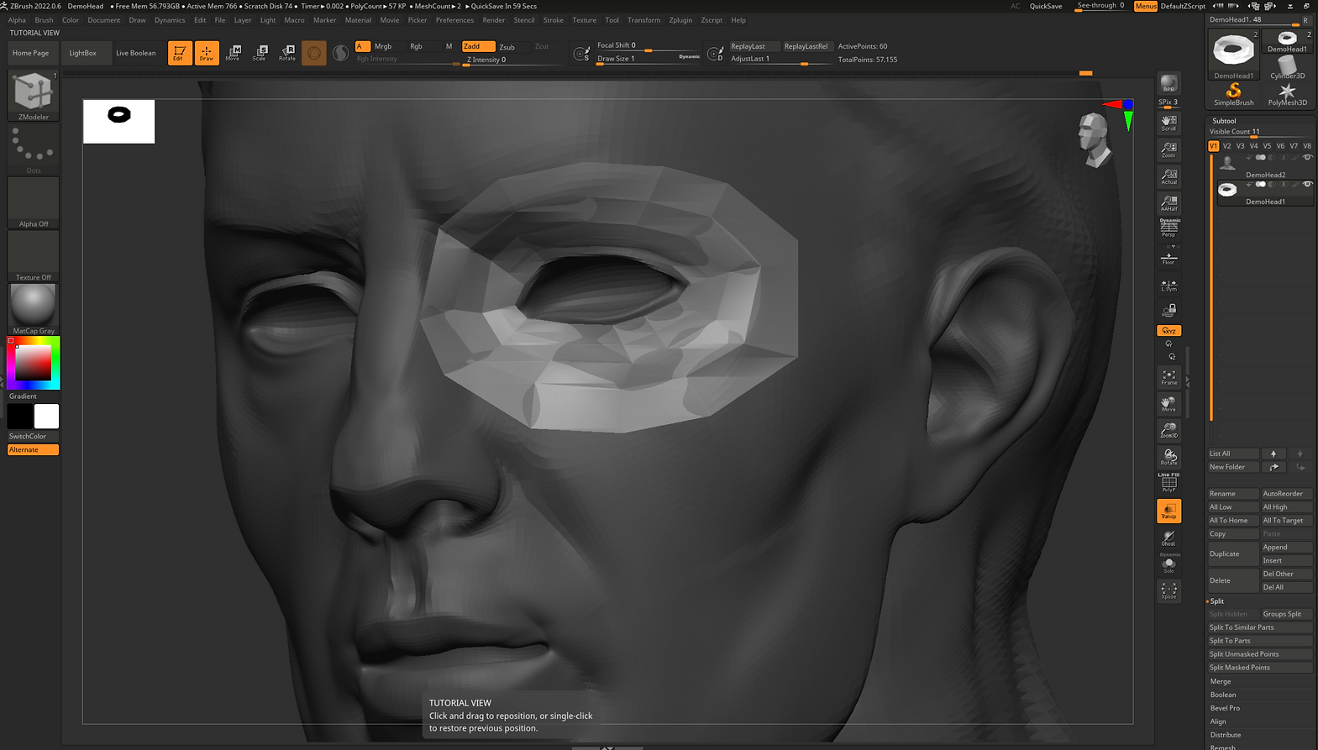Expand the Merge section
1318x750 pixels.
(1221, 682)
